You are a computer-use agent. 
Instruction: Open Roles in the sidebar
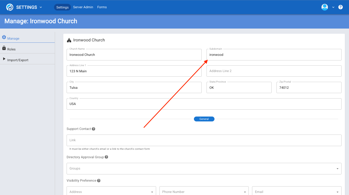coord(11,49)
